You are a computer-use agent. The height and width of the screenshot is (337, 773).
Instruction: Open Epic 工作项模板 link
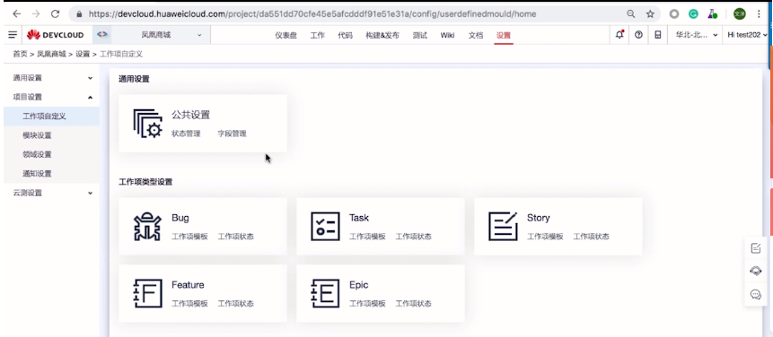367,304
